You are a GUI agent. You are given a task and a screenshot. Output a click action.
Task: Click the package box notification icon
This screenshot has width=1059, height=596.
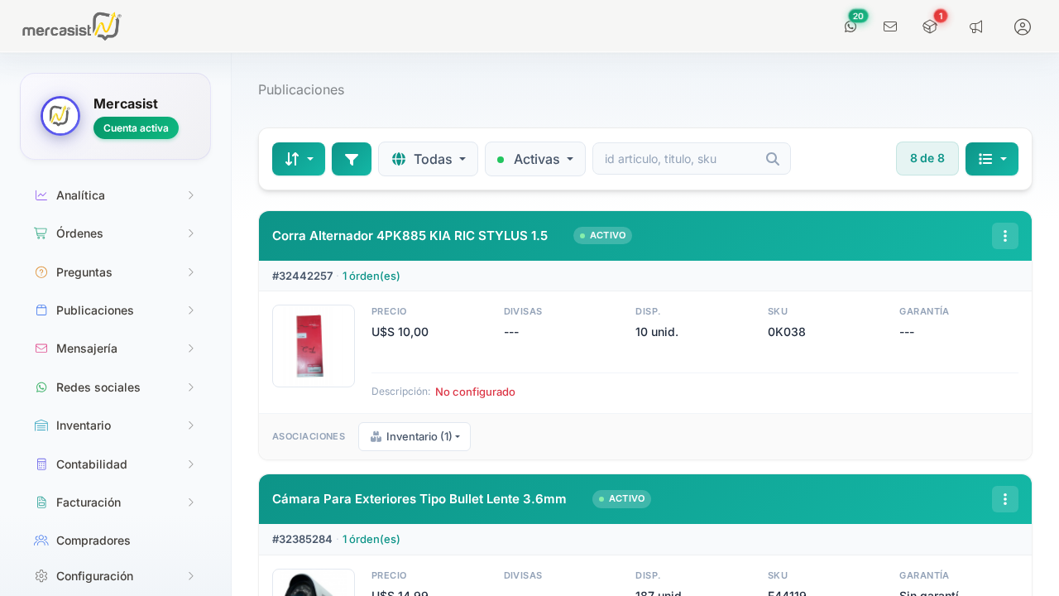pos(930,26)
